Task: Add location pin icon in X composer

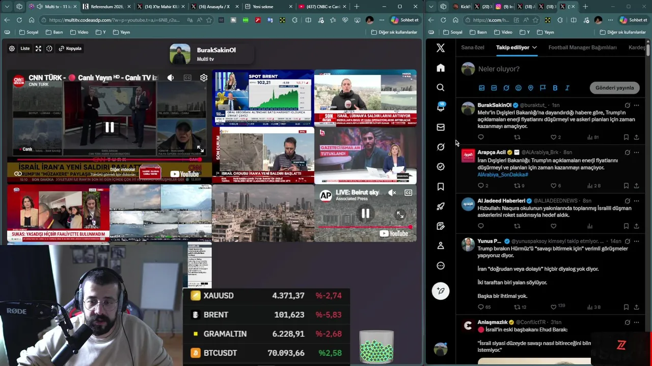Action: coord(531,88)
